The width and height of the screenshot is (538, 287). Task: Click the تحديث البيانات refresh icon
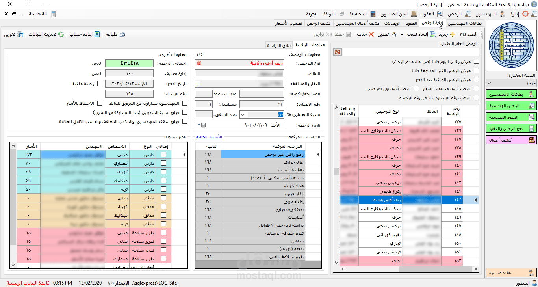[61, 34]
